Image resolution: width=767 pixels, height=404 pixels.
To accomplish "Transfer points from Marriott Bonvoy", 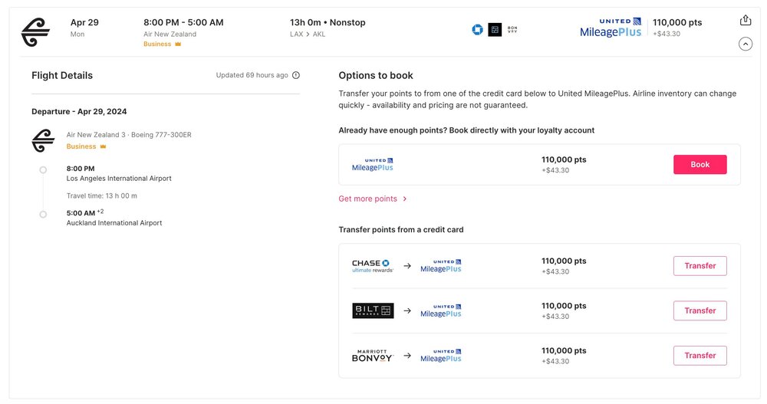I will tap(700, 356).
